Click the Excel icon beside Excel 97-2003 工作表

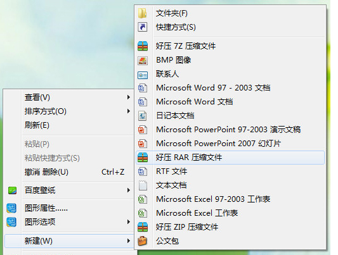click(x=143, y=199)
